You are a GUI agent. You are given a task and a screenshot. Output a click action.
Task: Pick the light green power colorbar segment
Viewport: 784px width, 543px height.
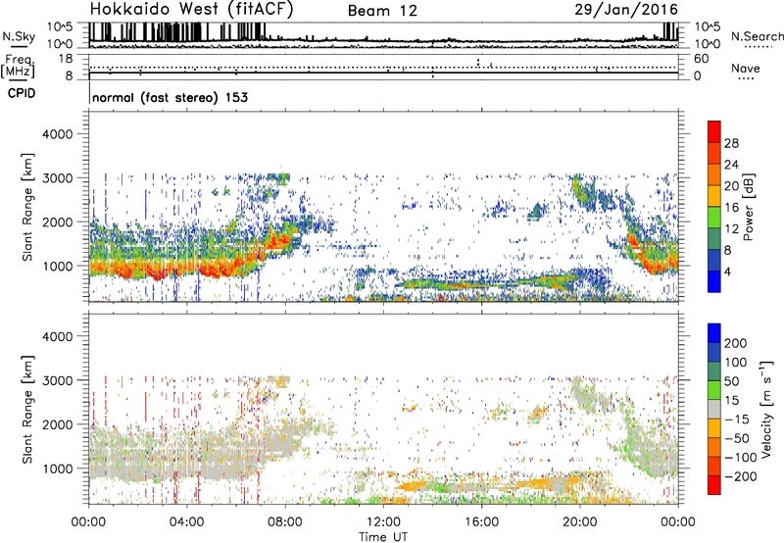714,217
